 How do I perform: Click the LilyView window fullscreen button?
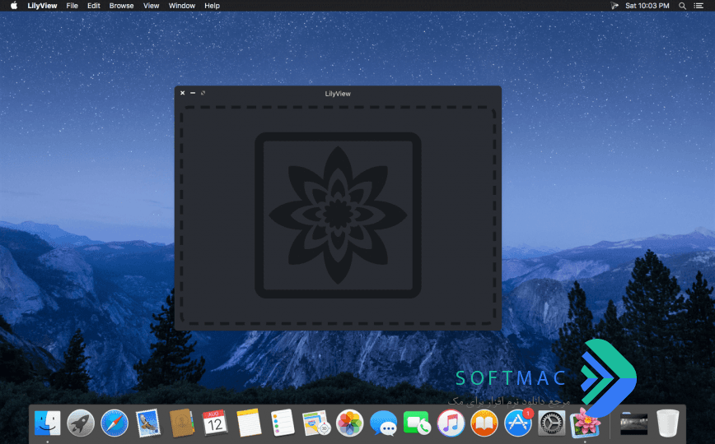[x=203, y=93]
